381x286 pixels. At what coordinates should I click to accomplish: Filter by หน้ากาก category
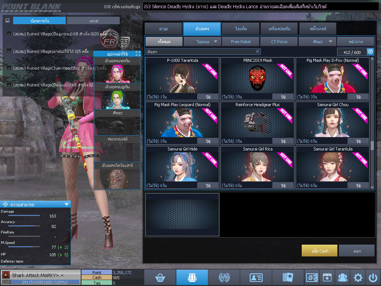pos(356,42)
